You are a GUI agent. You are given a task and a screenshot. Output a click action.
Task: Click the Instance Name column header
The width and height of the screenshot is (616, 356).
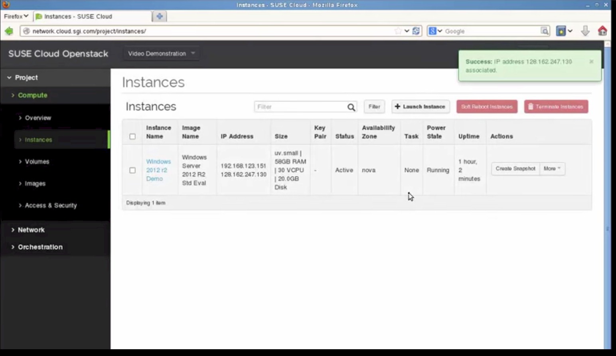(158, 132)
